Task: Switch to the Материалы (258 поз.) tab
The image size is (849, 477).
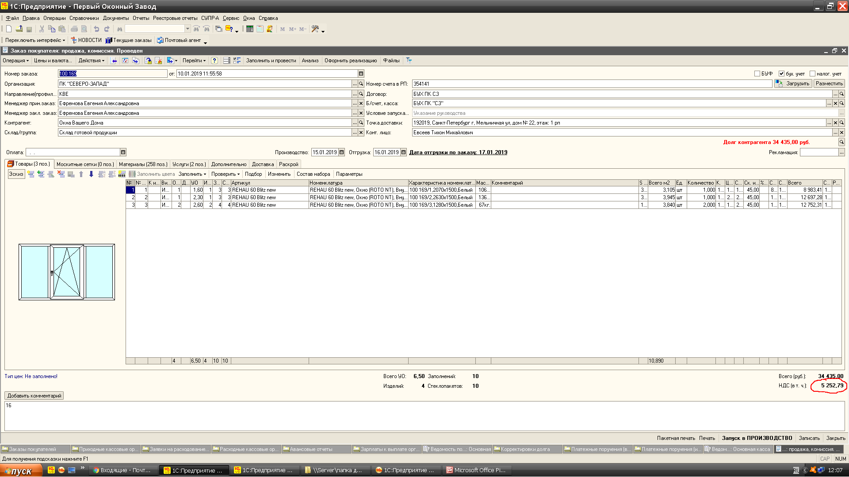Action: [143, 164]
